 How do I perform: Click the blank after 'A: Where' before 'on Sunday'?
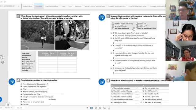[x=38, y=99]
